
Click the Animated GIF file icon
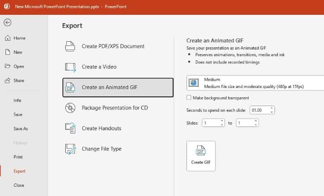(70, 87)
